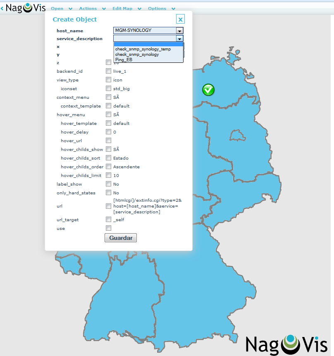Toggle the label_show checkbox

(109, 184)
